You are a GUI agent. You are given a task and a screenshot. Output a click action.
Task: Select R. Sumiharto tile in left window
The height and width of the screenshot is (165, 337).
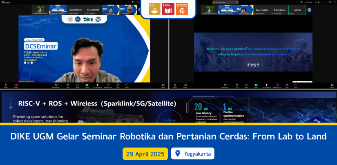coord(93,10)
